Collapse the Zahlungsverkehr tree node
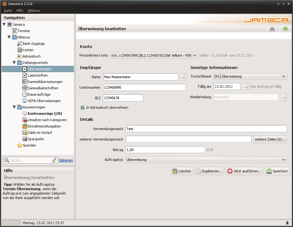This screenshot has width=293, height=227. click(14, 63)
